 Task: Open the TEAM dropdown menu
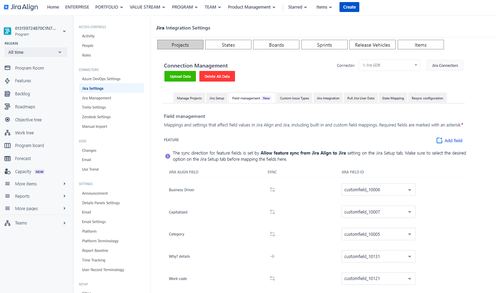coord(213,7)
